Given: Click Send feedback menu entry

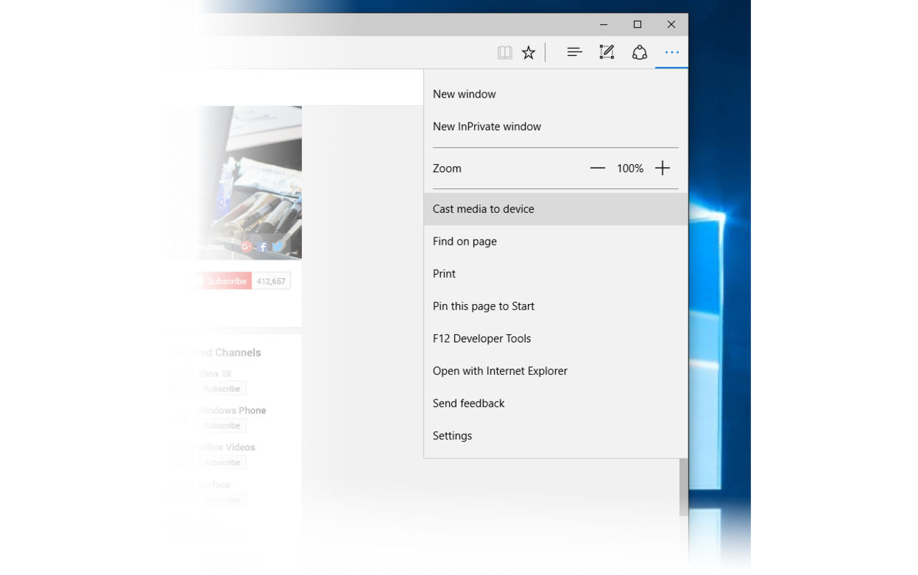Looking at the screenshot, I should [x=468, y=404].
